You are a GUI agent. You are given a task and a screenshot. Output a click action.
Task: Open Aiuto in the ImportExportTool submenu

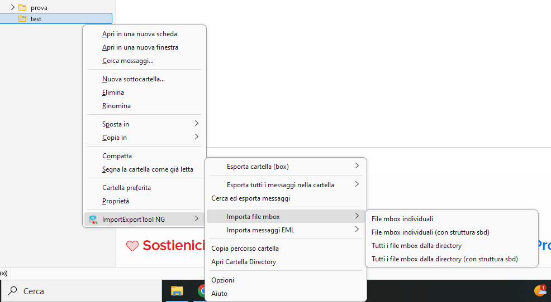click(x=286, y=294)
